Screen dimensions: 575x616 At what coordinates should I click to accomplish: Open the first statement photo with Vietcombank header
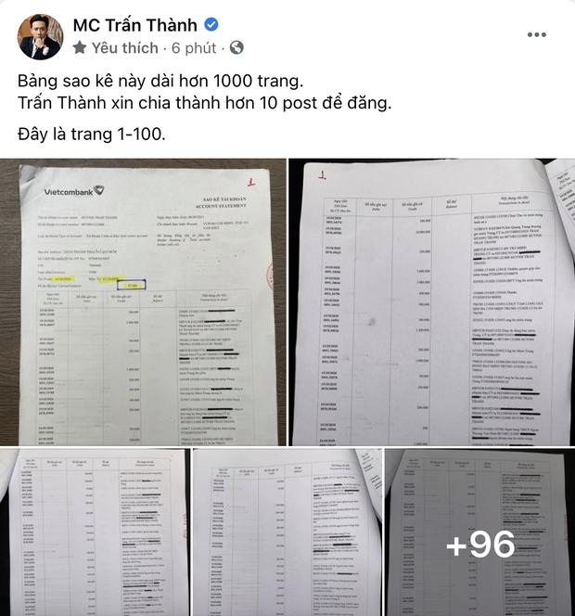pos(143,302)
